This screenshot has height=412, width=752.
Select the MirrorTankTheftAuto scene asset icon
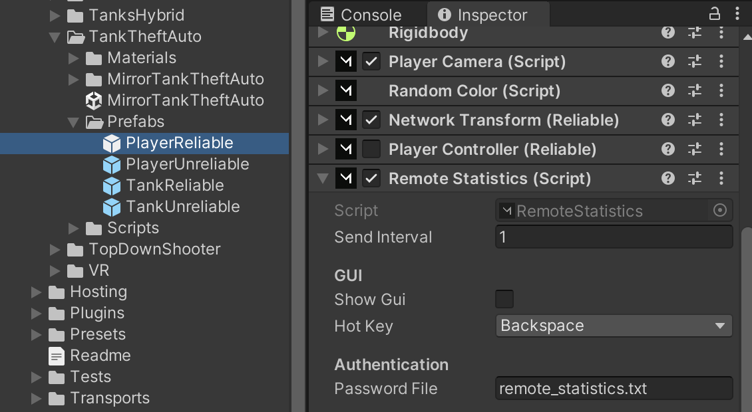point(94,100)
